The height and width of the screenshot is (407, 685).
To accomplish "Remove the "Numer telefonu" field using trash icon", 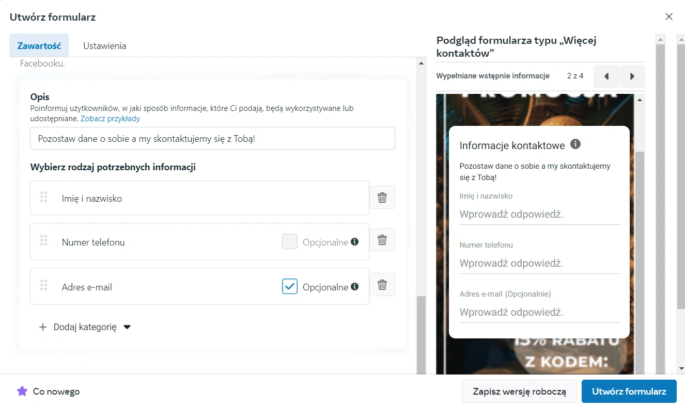I will [382, 239].
